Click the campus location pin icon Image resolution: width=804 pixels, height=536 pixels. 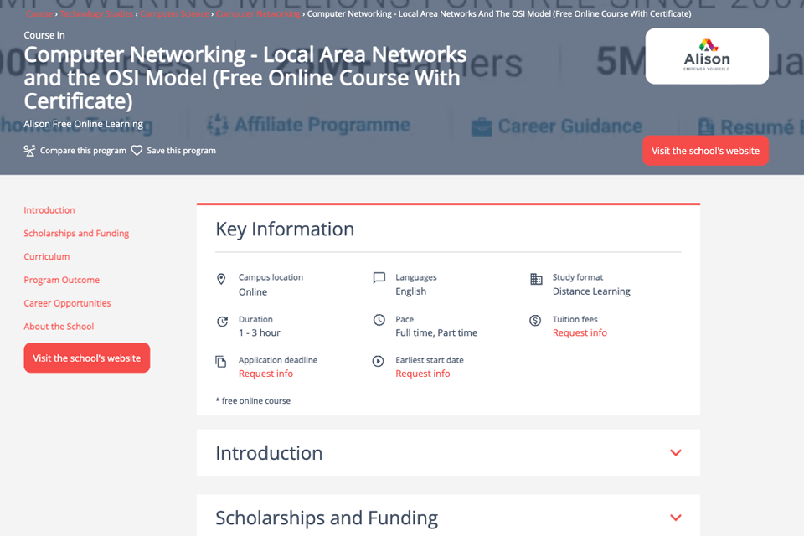(221, 279)
